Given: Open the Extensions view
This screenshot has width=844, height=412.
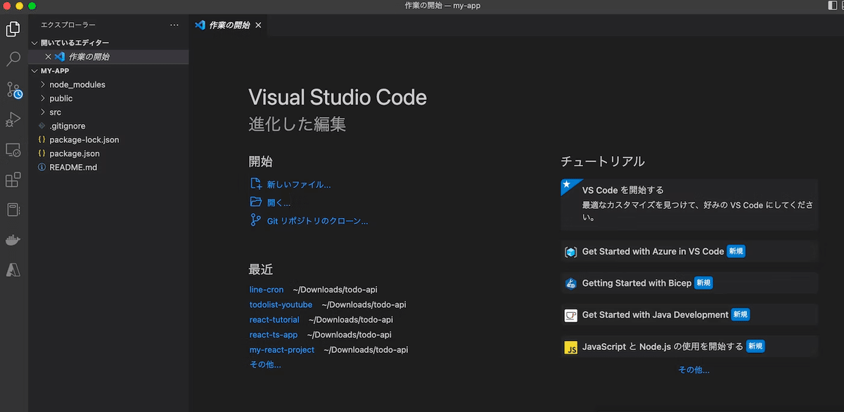Looking at the screenshot, I should coord(13,180).
